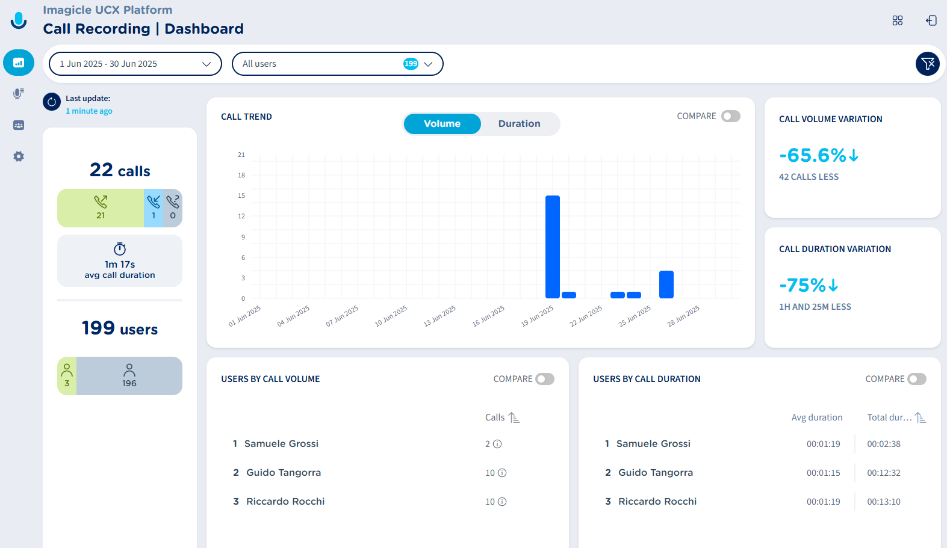Click the clear filters funnel icon
Image resolution: width=947 pixels, height=548 pixels.
[x=927, y=64]
